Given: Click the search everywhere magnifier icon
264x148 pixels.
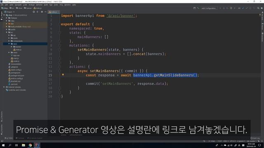Looking at the screenshot, I should [x=258, y=8].
